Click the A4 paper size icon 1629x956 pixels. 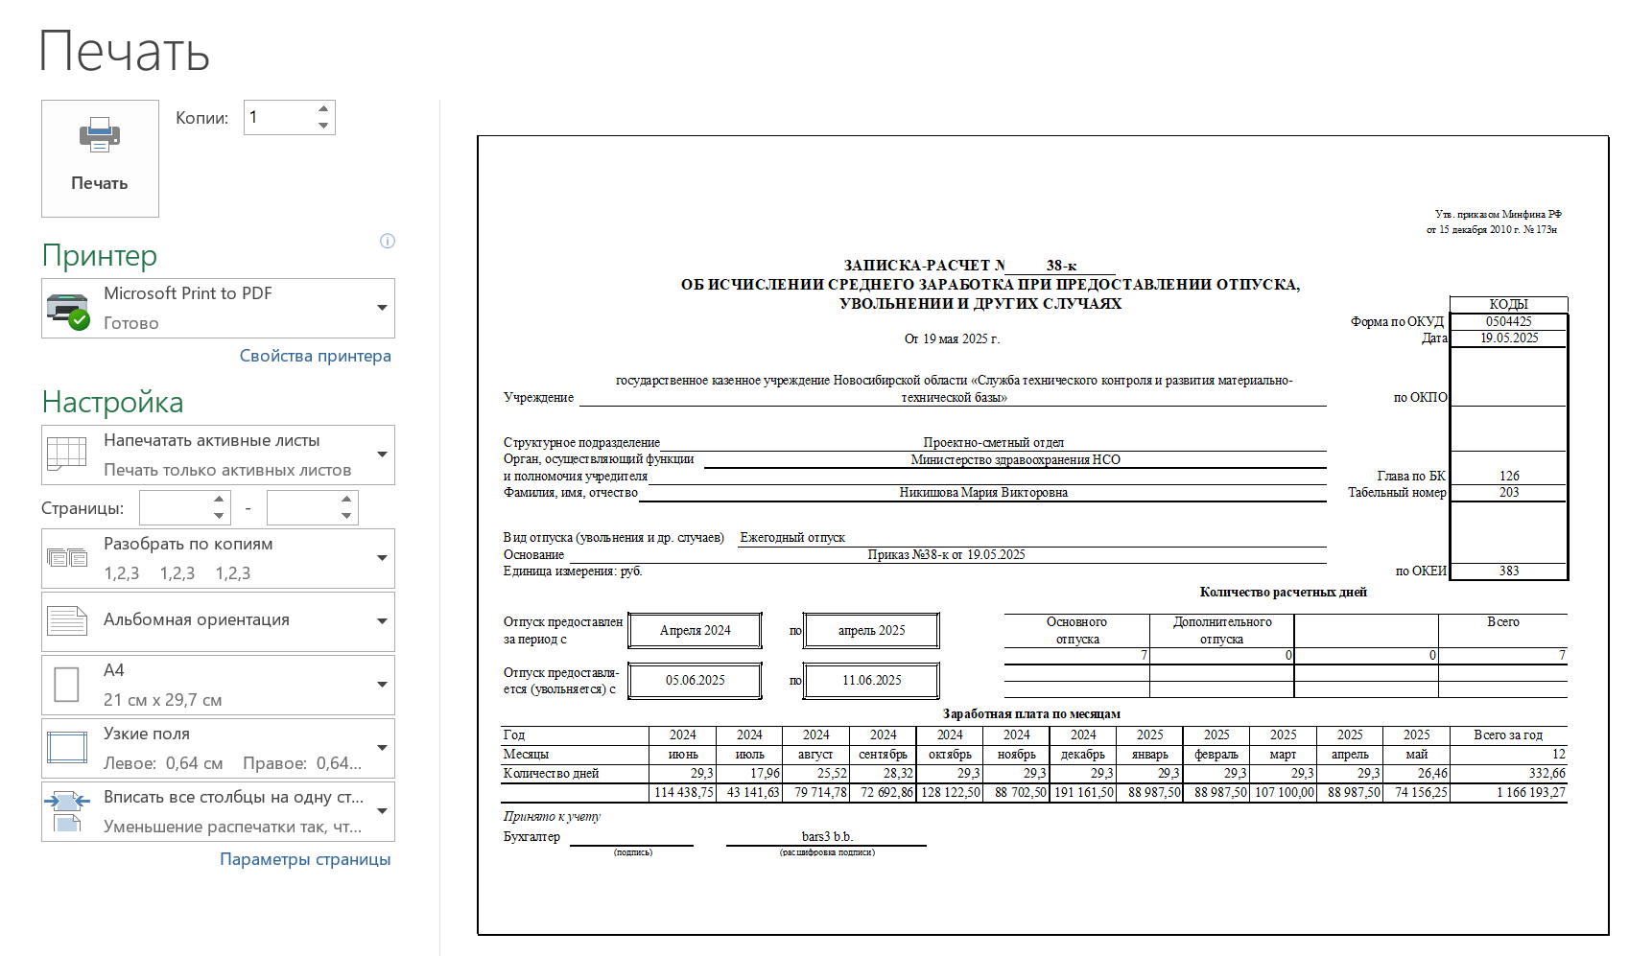click(66, 685)
